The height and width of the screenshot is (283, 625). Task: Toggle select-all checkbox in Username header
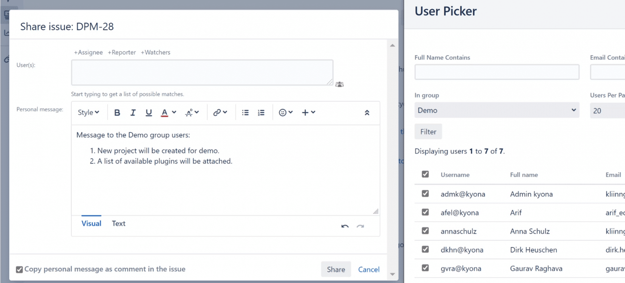click(425, 174)
